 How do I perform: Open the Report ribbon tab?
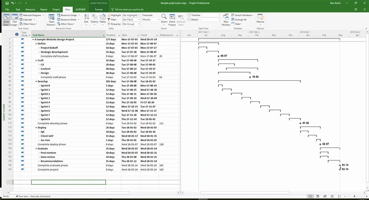pos(44,9)
